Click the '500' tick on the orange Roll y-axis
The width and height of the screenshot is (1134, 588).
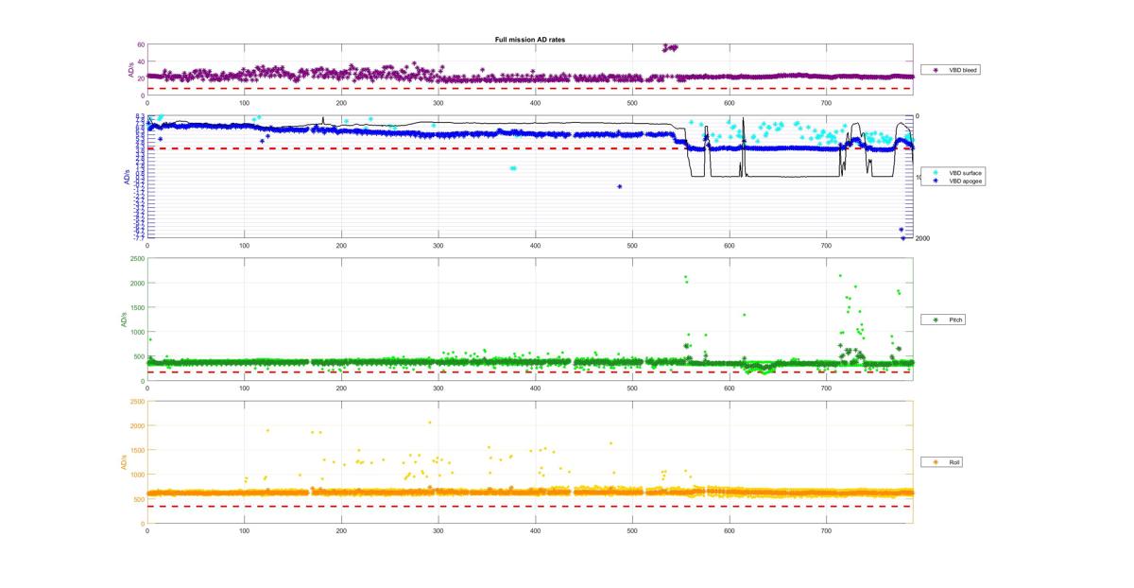(x=139, y=499)
